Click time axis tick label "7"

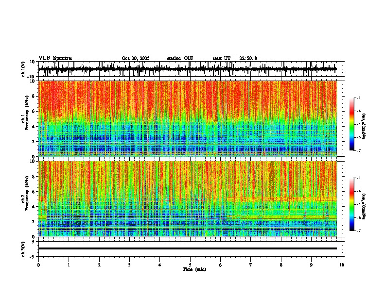[251, 265]
